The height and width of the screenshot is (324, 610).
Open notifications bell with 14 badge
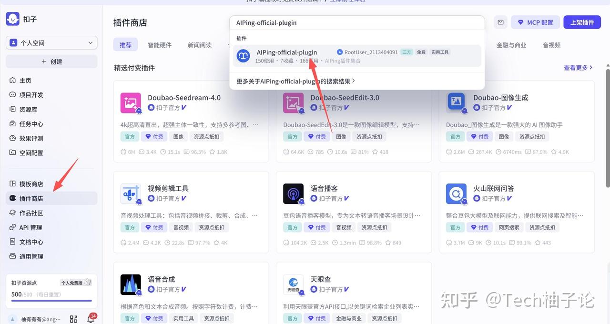(91, 318)
